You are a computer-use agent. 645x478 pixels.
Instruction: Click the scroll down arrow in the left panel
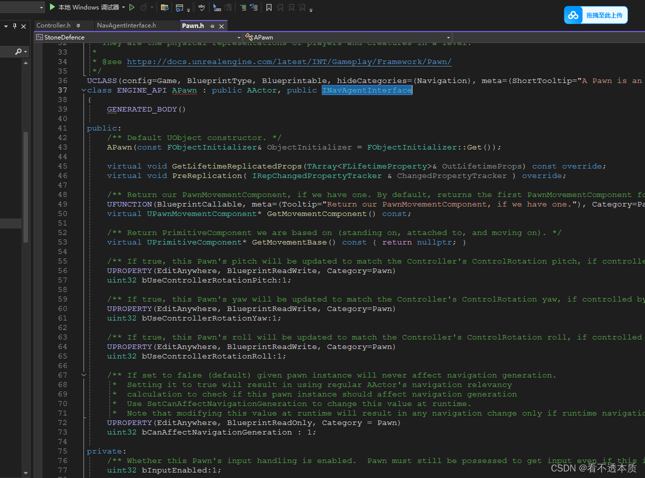pyautogui.click(x=25, y=473)
